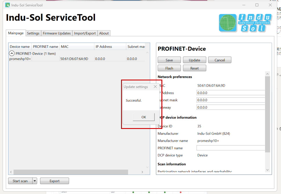
Task: Click the Subnet mask input field
Action: click(x=231, y=100)
